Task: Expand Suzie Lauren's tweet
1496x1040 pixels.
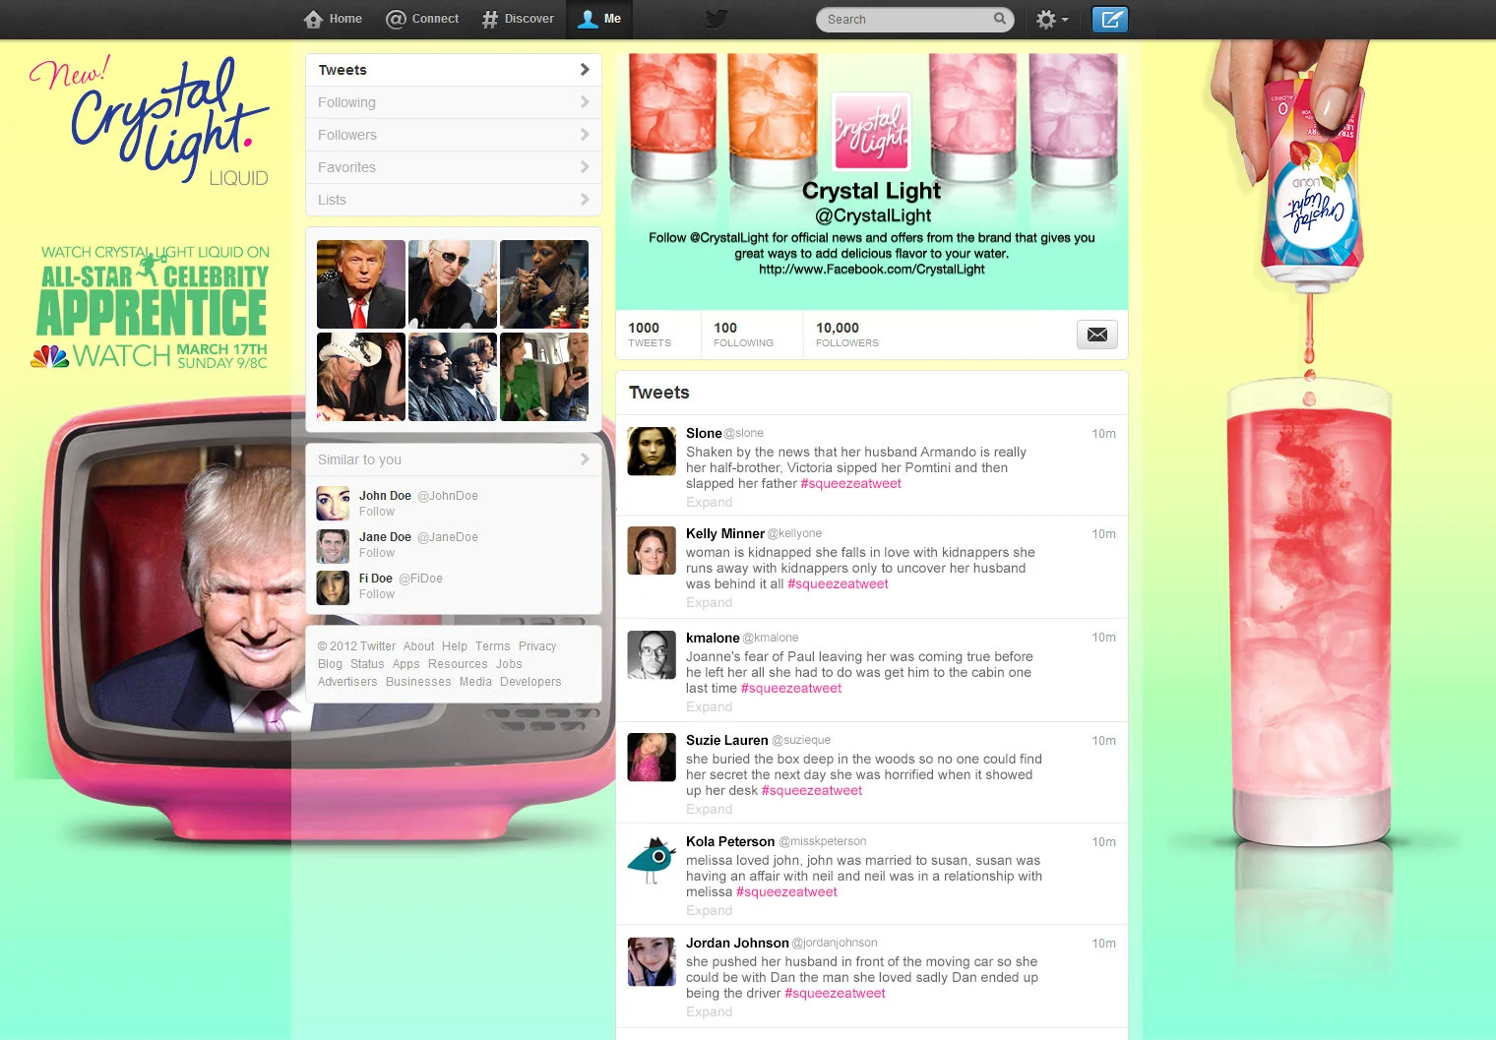Action: (x=709, y=810)
